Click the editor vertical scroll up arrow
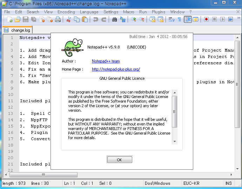This screenshot has width=242, height=189. coord(237,38)
